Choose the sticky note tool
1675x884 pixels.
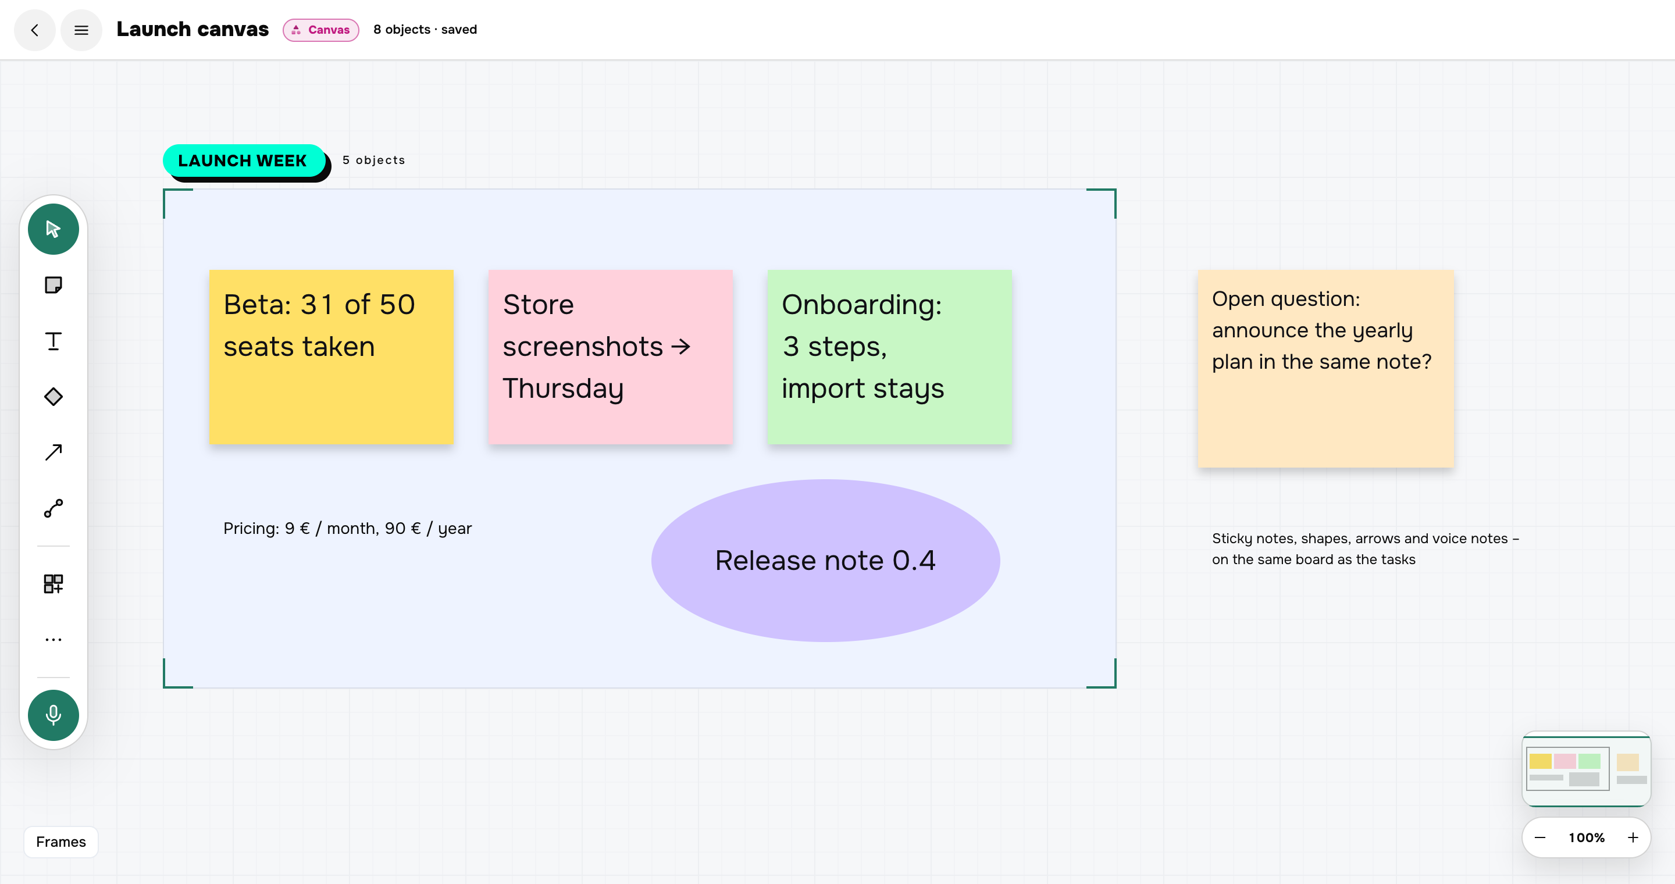(54, 285)
